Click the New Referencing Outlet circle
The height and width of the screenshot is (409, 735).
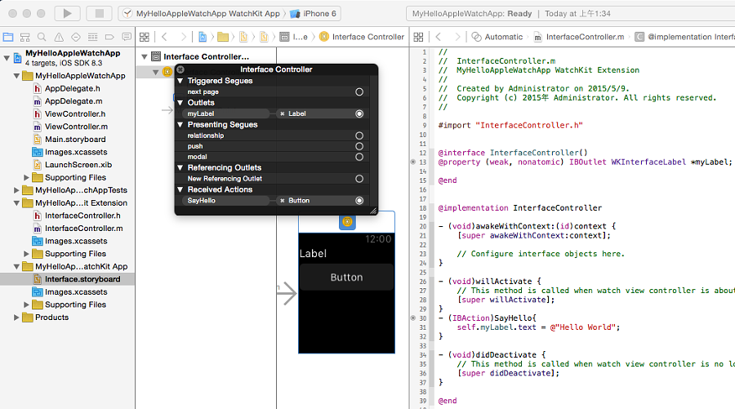point(359,179)
